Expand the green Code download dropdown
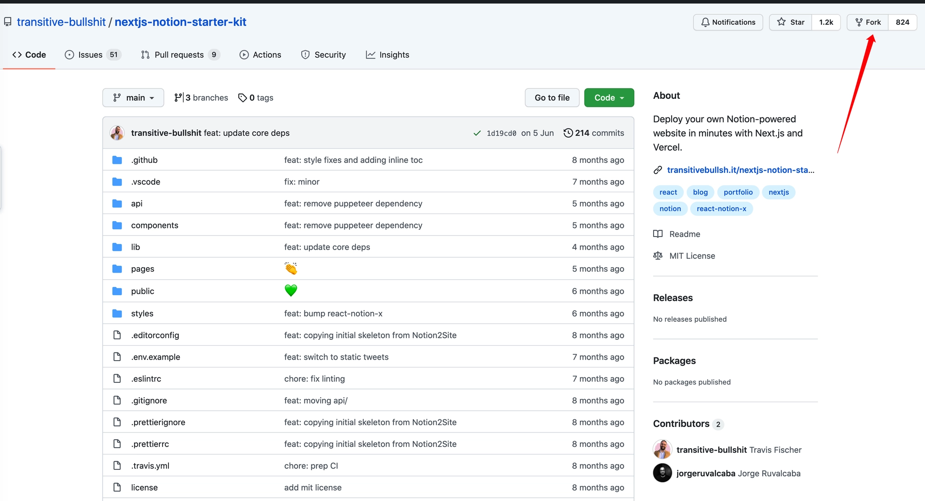The width and height of the screenshot is (925, 501). tap(609, 97)
